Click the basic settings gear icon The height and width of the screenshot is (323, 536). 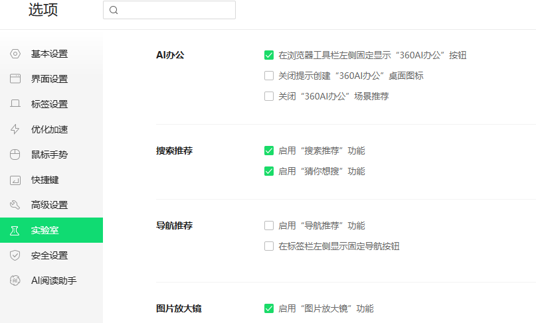coord(15,54)
